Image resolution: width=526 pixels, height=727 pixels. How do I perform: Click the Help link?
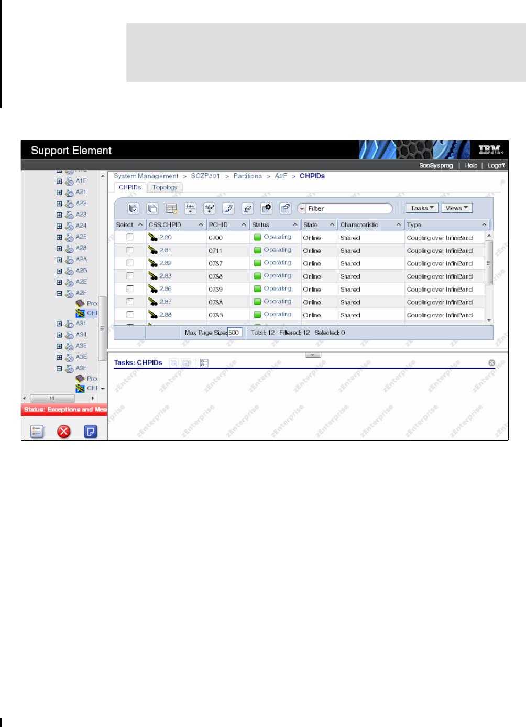471,166
